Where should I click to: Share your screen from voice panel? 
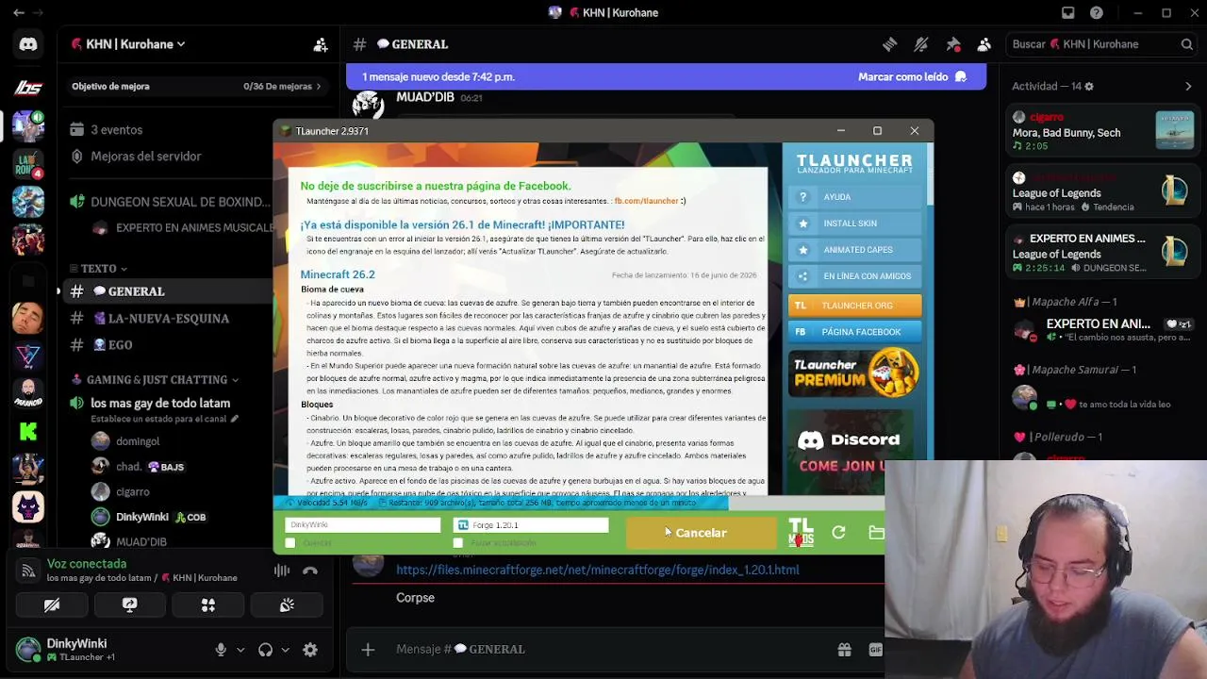(x=130, y=605)
